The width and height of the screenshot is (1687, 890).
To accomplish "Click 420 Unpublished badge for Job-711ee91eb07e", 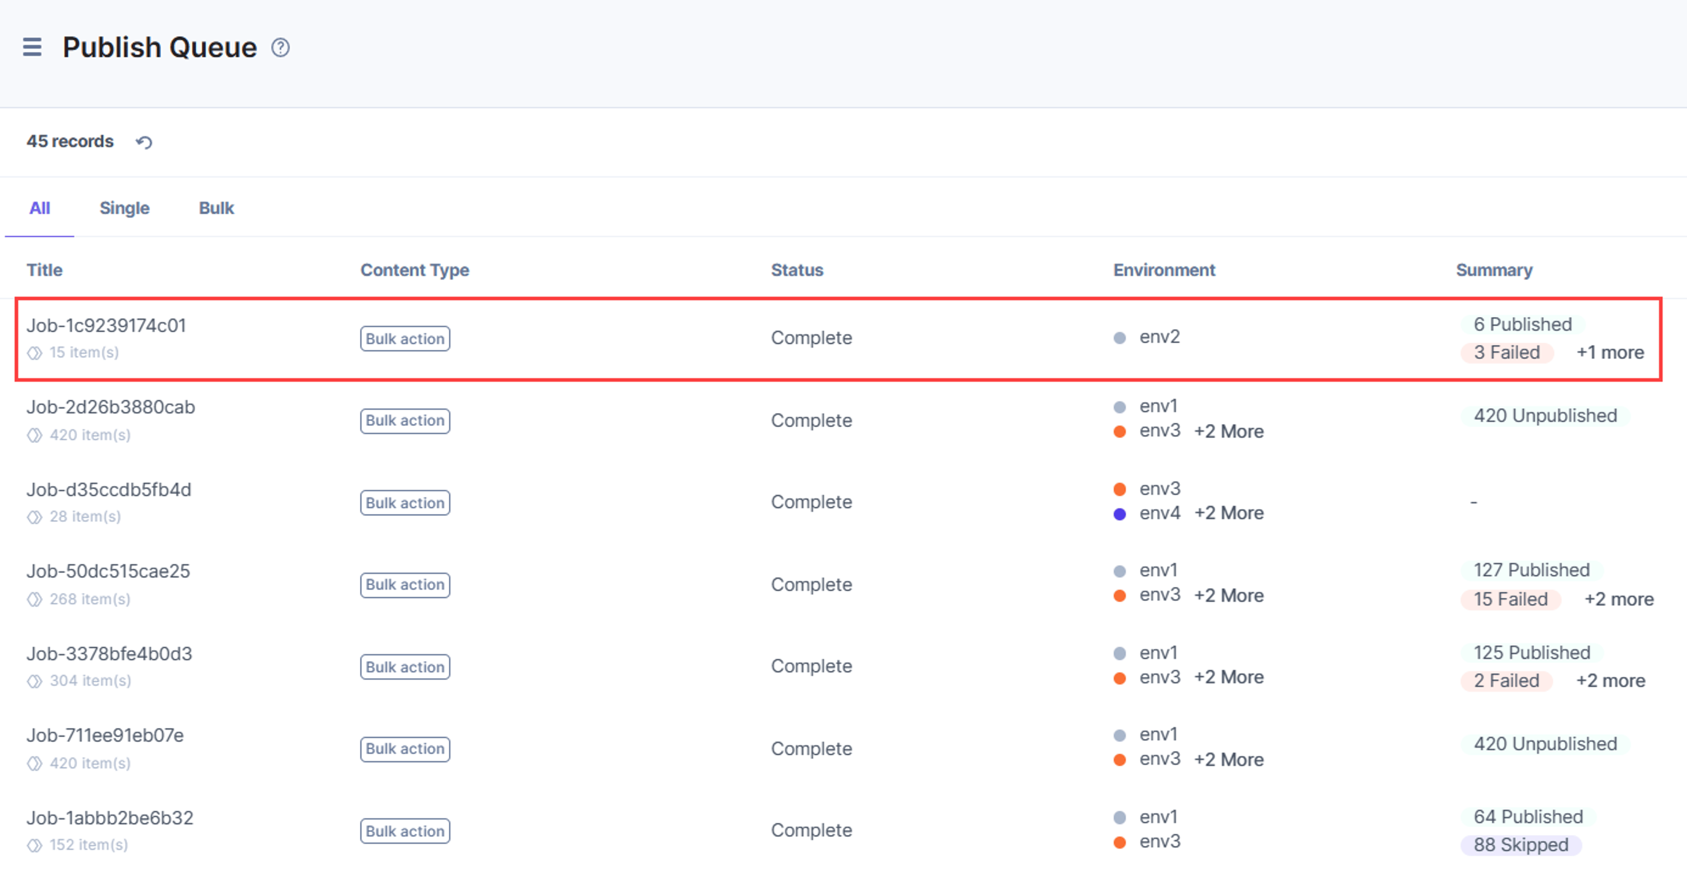I will [x=1546, y=745].
